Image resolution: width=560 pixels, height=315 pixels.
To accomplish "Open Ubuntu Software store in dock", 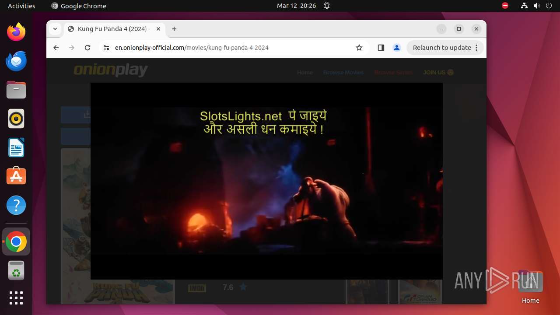I will click(16, 176).
